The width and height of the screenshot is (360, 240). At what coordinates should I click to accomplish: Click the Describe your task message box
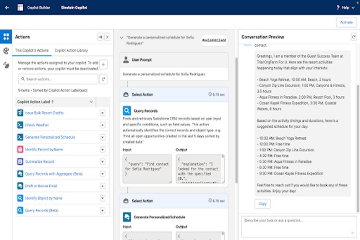(x=299, y=227)
